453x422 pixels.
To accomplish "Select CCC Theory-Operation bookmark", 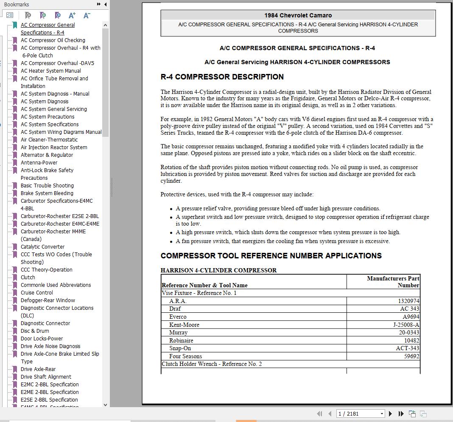I will 47,270.
